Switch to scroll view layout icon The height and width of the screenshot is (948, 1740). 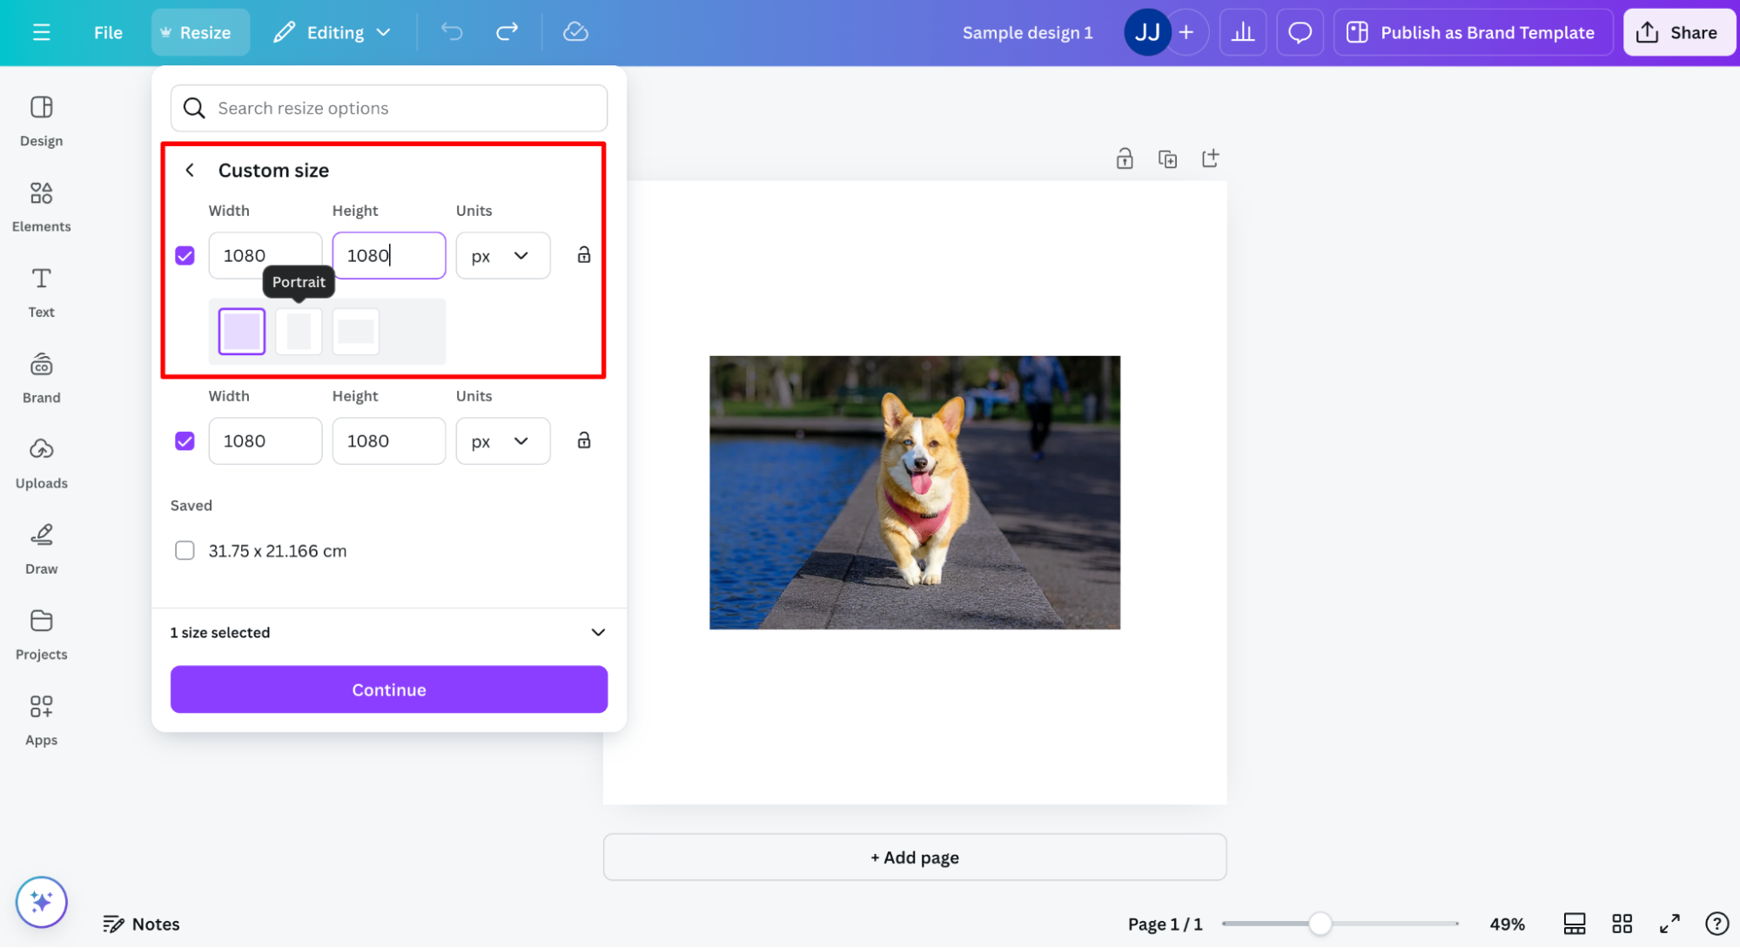1575,924
